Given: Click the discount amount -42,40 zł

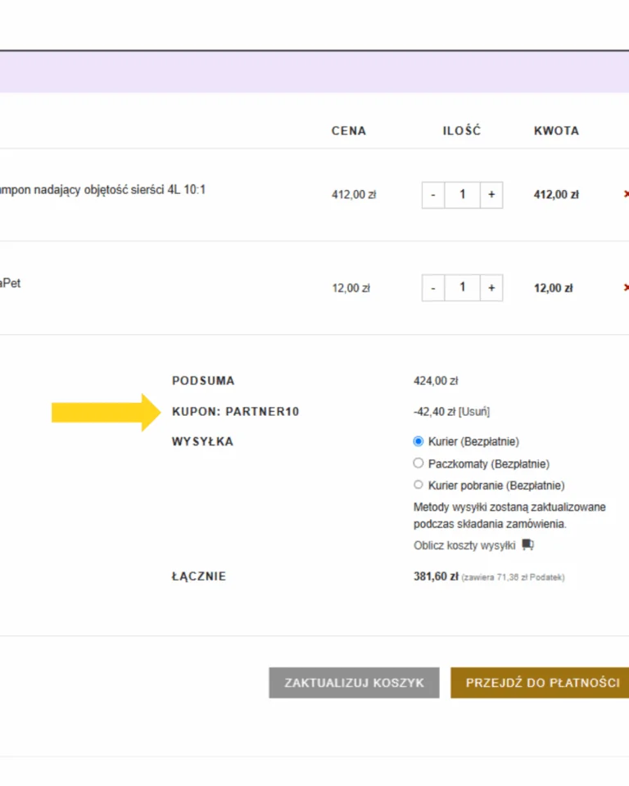Looking at the screenshot, I should tap(434, 412).
